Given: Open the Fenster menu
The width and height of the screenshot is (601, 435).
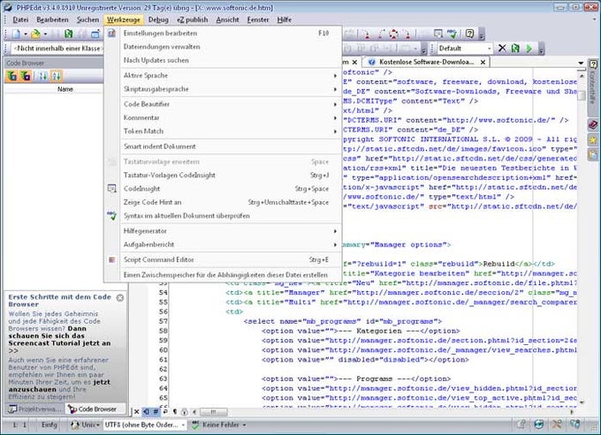Looking at the screenshot, I should point(257,19).
